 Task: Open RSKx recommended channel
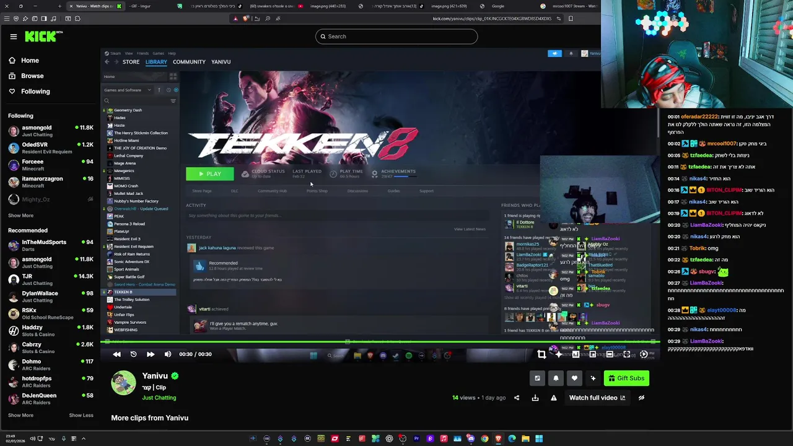[x=51, y=313]
